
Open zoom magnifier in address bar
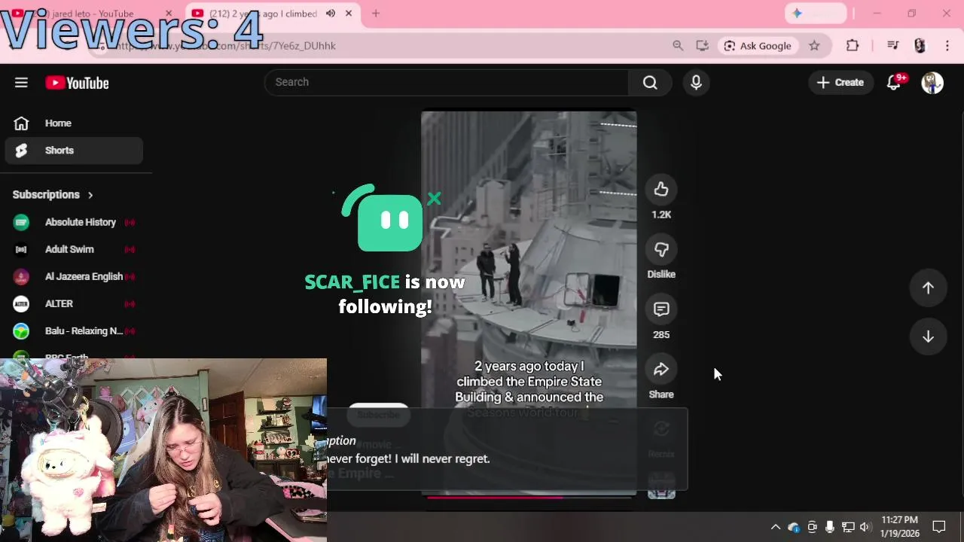pyautogui.click(x=678, y=46)
